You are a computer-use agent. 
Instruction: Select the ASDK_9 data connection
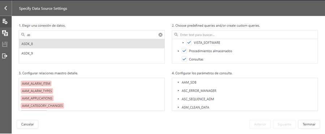(92, 53)
